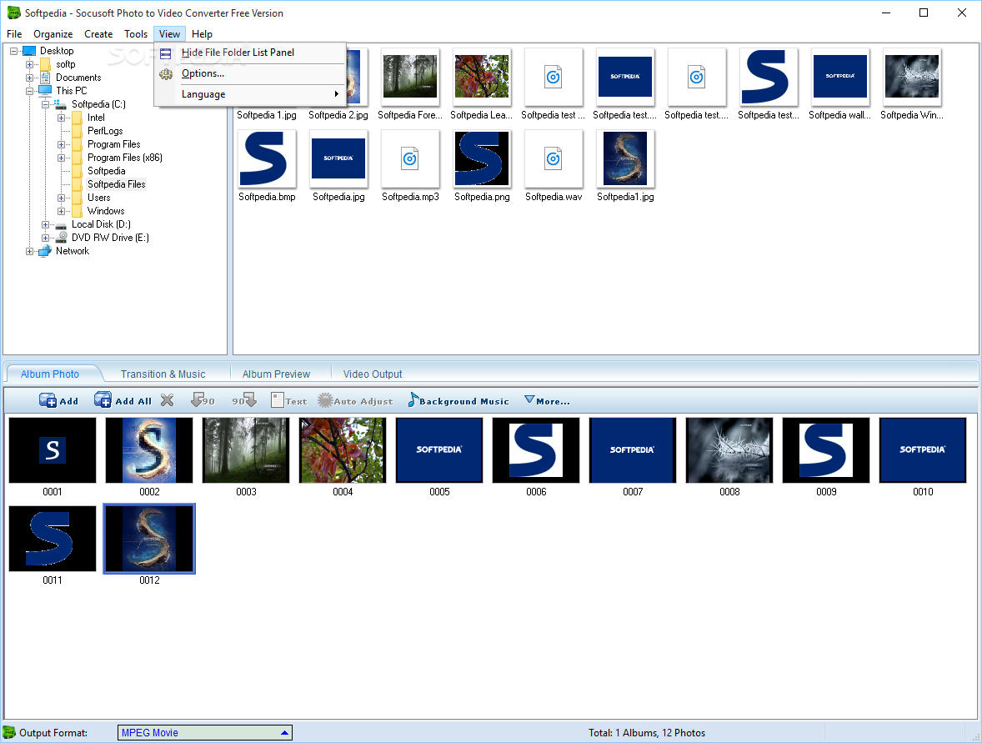Expand the Program Files folder node
This screenshot has height=743, width=982.
pyautogui.click(x=61, y=144)
